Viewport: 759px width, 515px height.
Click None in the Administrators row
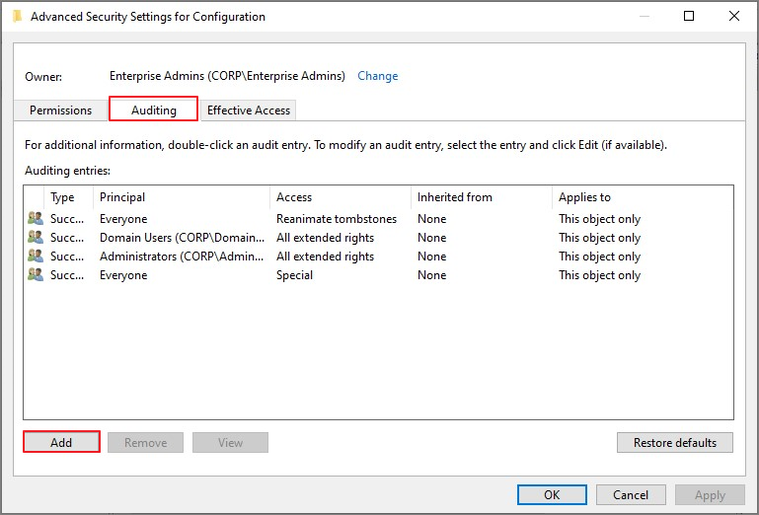pyautogui.click(x=431, y=257)
